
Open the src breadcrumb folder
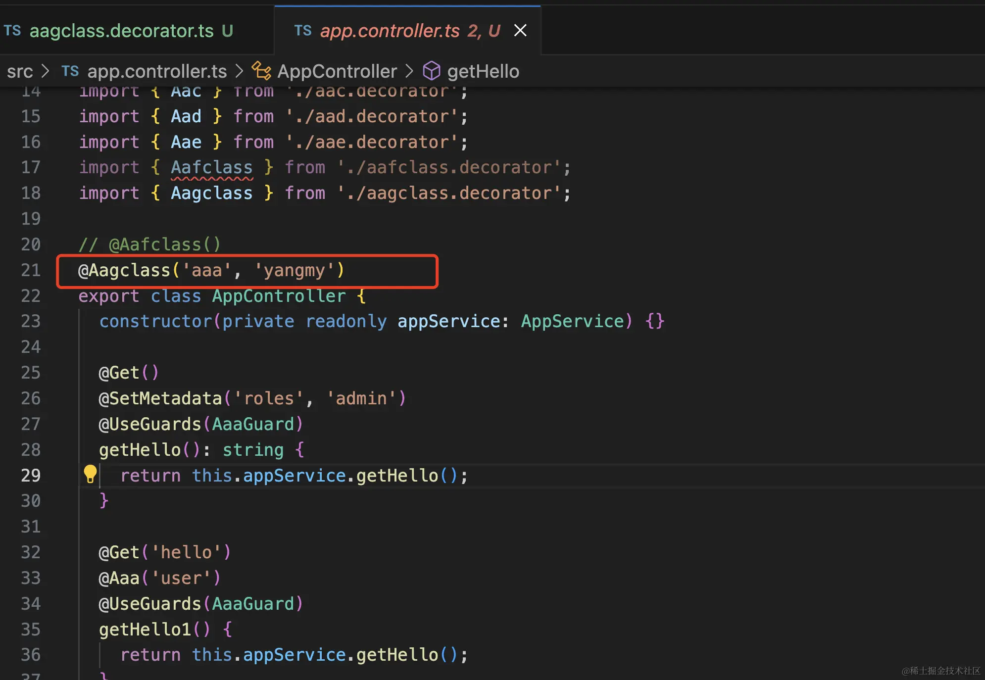click(x=20, y=71)
